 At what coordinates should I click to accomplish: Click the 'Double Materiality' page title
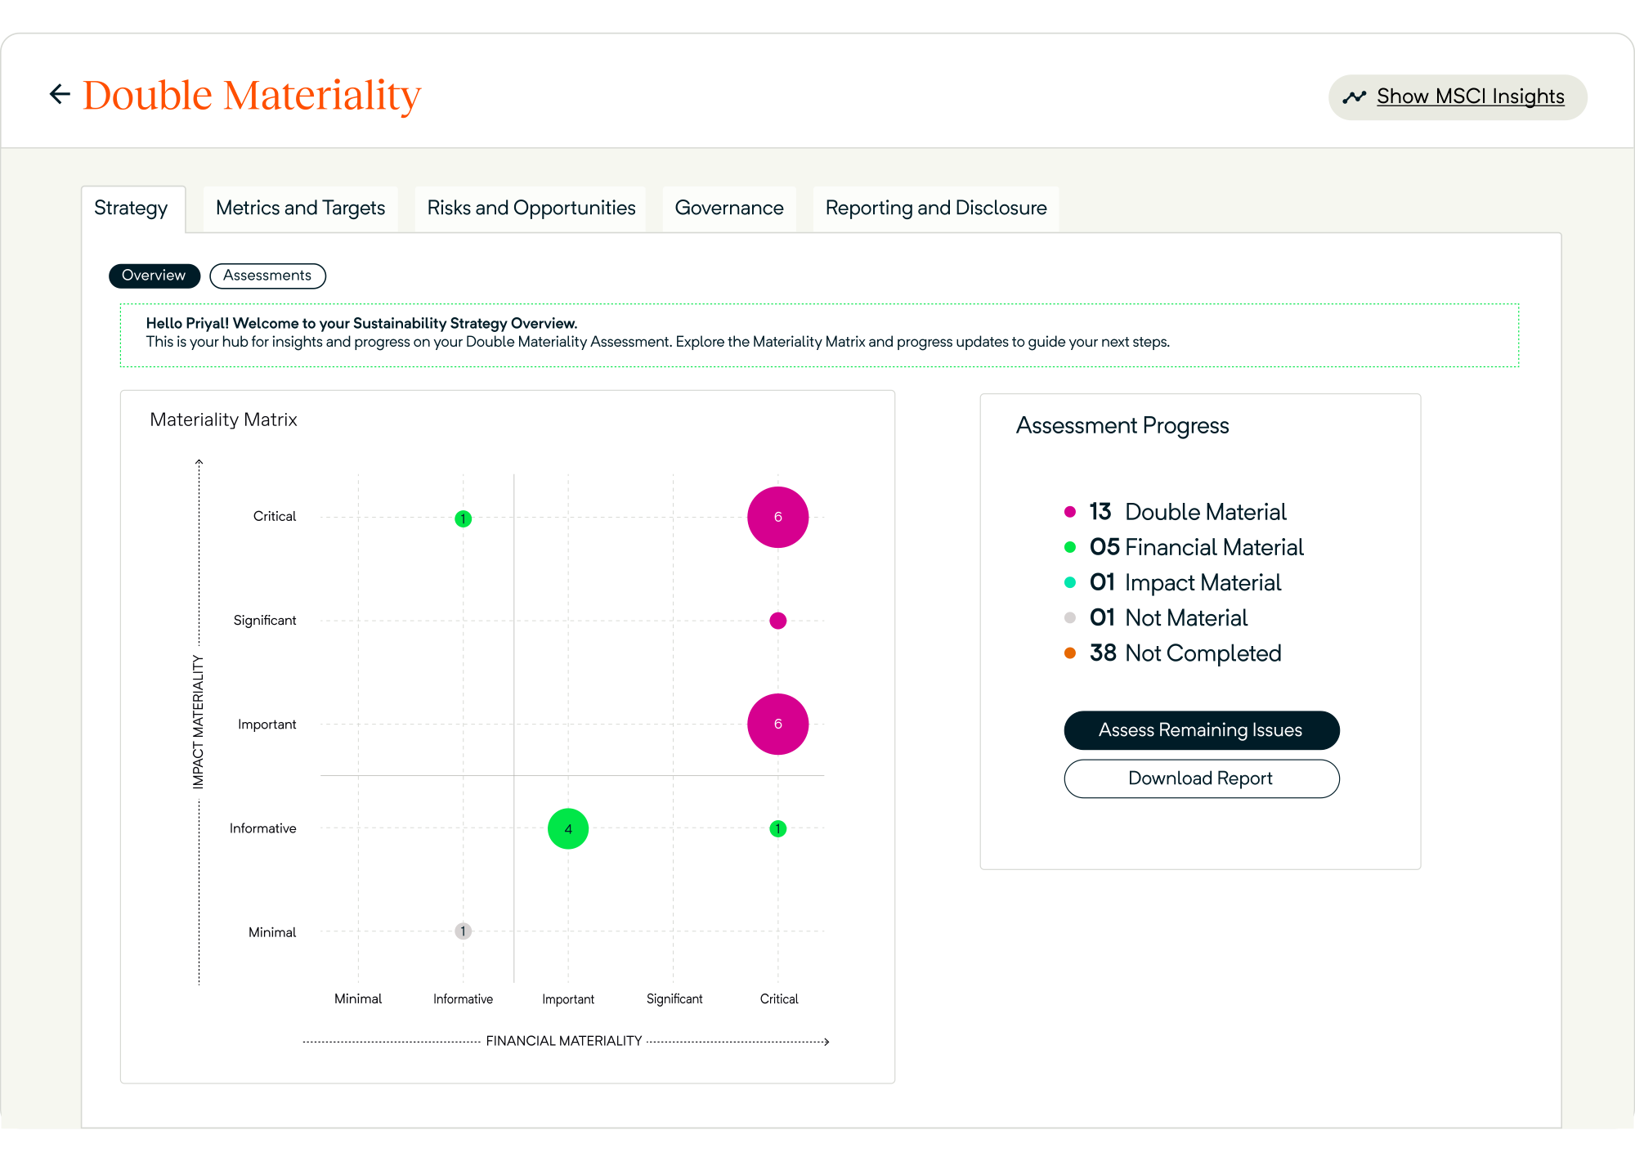(252, 95)
